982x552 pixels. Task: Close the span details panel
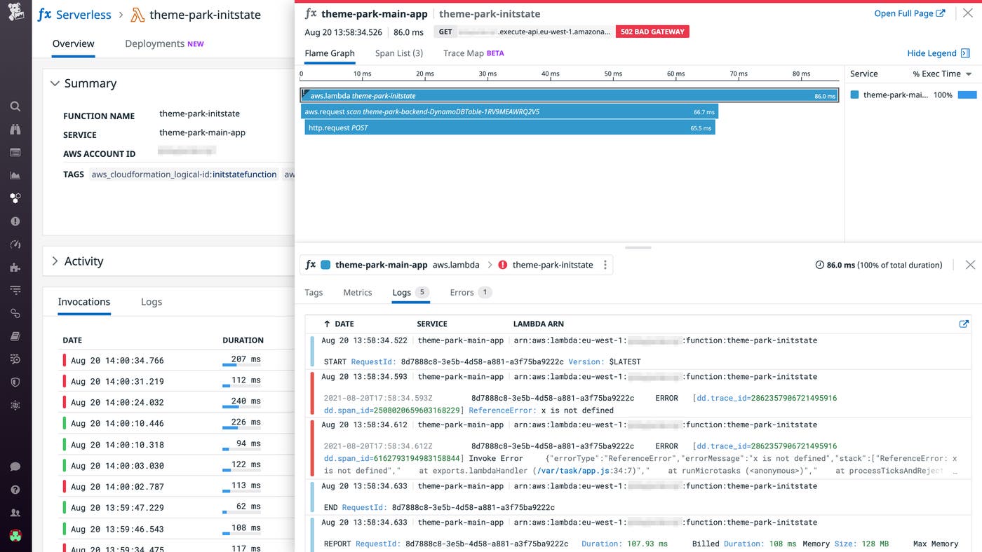tap(970, 265)
